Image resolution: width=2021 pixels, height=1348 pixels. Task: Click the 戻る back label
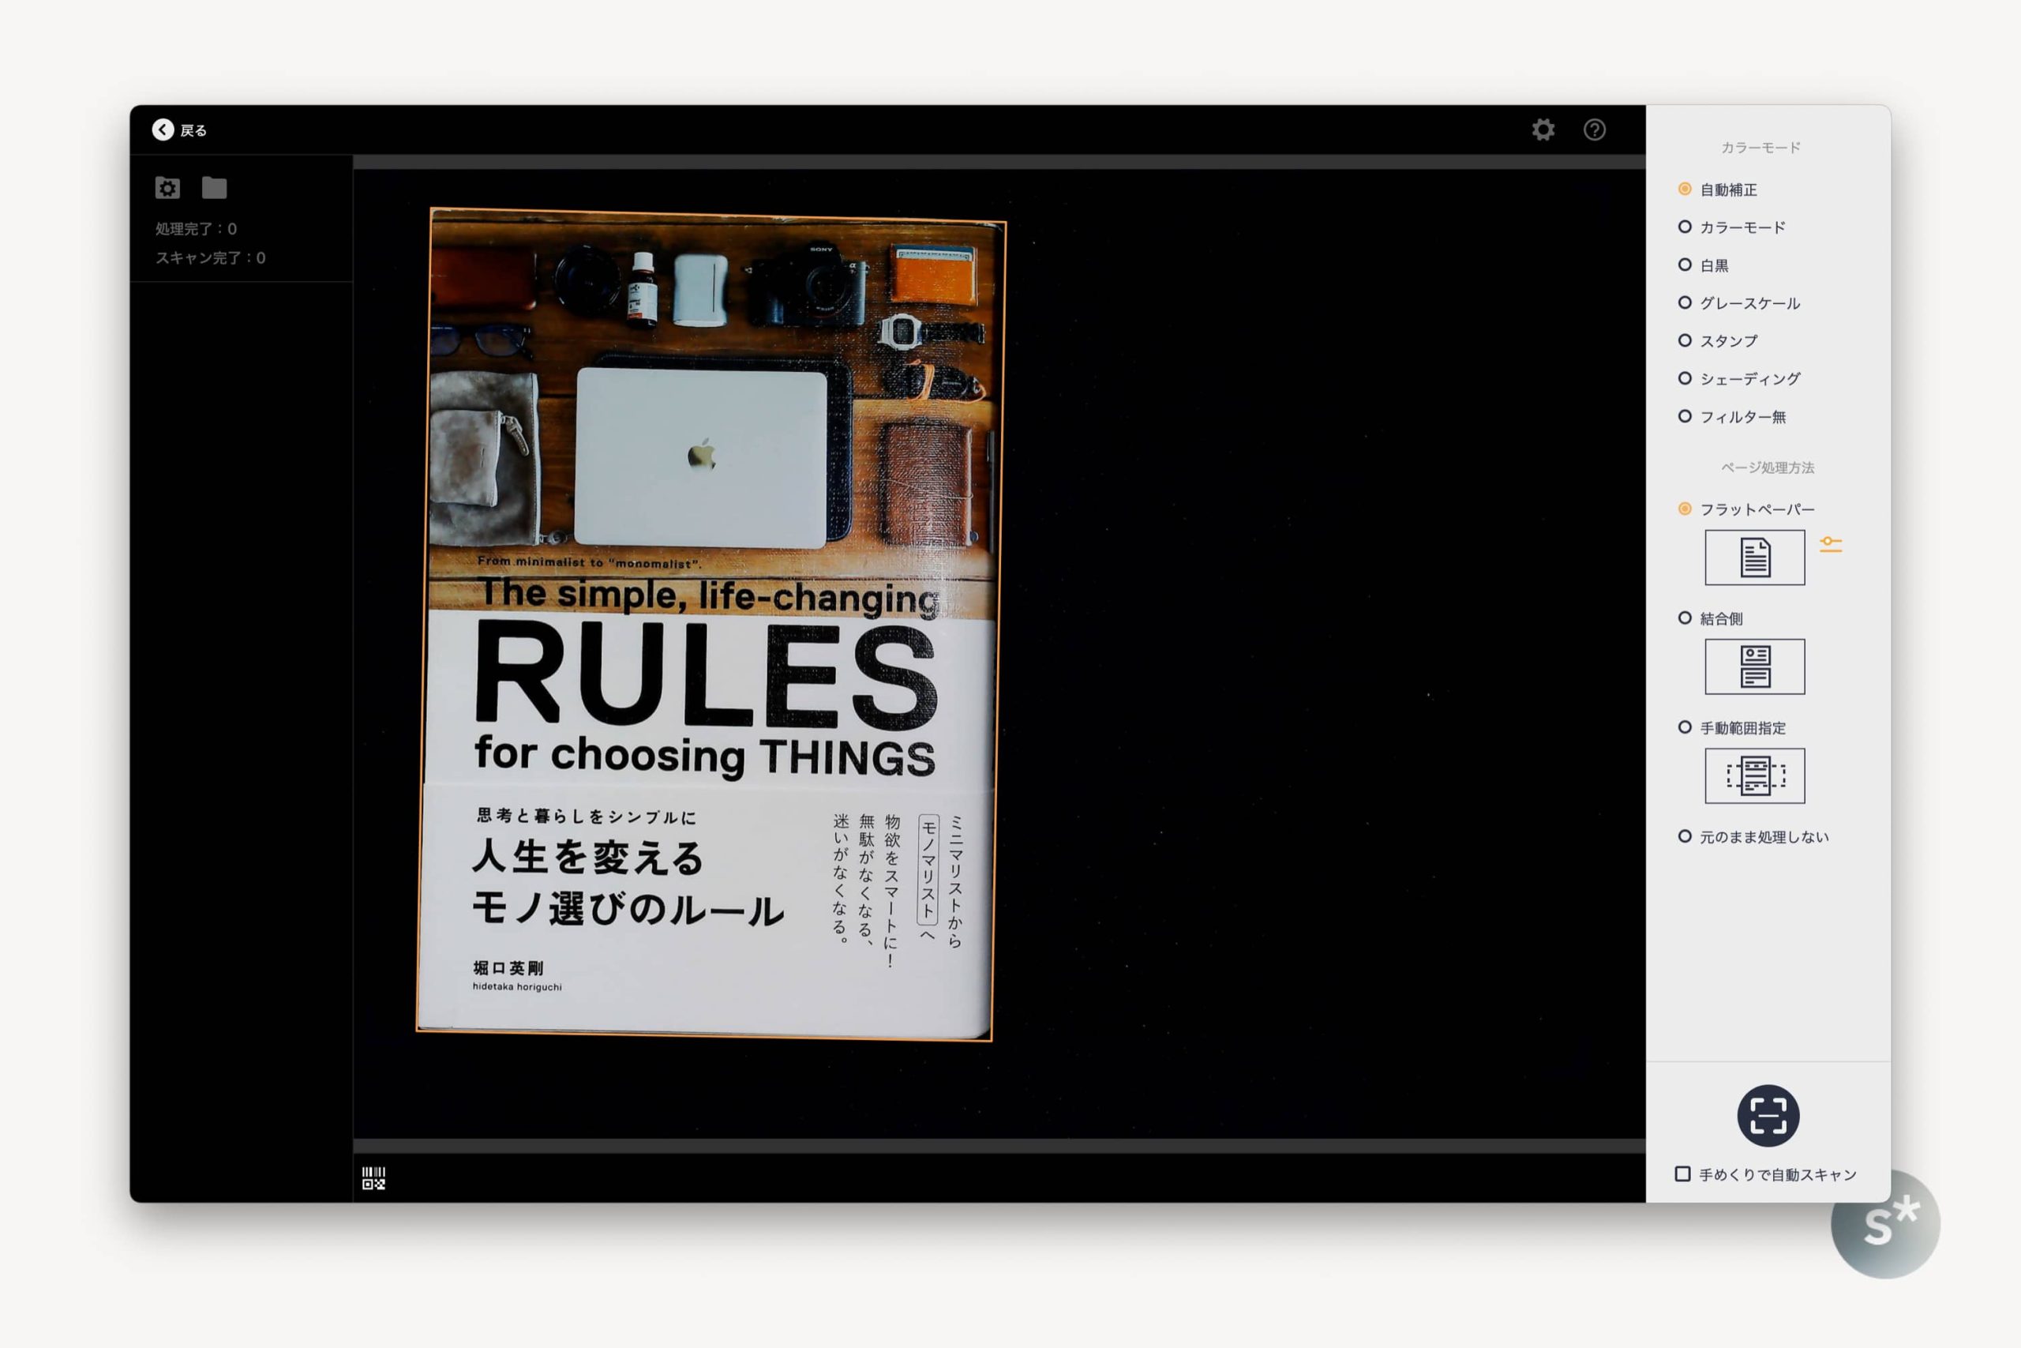(x=193, y=130)
